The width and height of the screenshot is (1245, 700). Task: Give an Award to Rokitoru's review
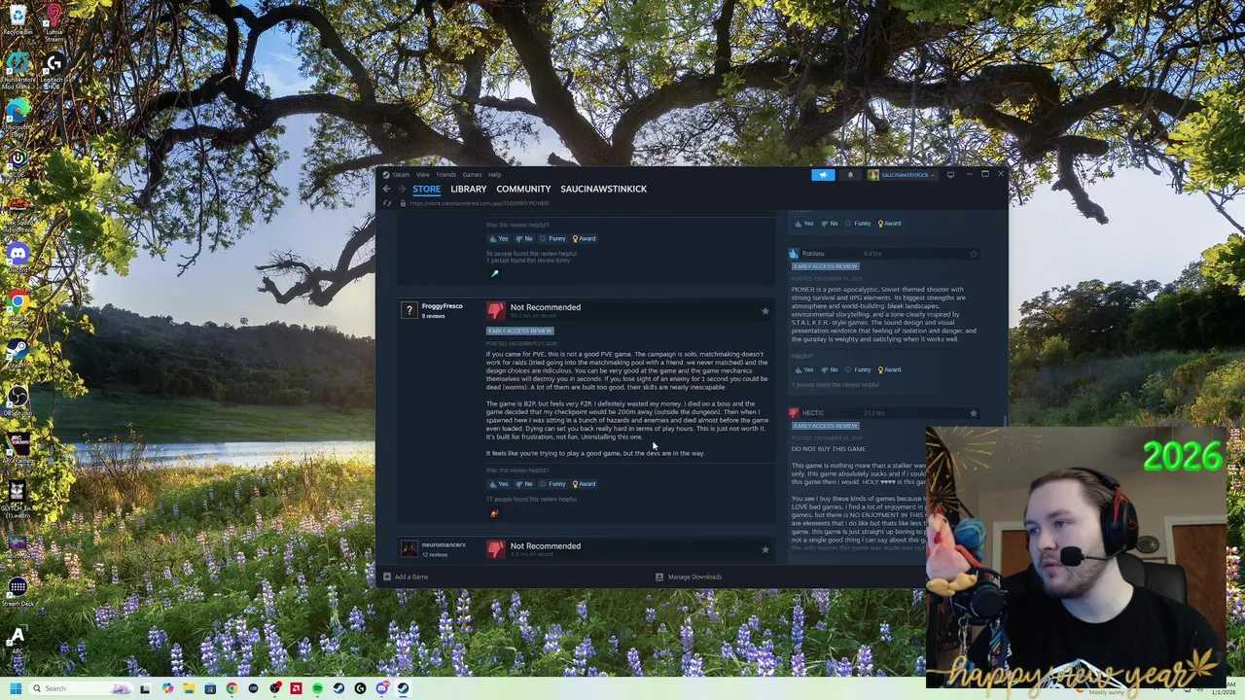pyautogui.click(x=889, y=370)
